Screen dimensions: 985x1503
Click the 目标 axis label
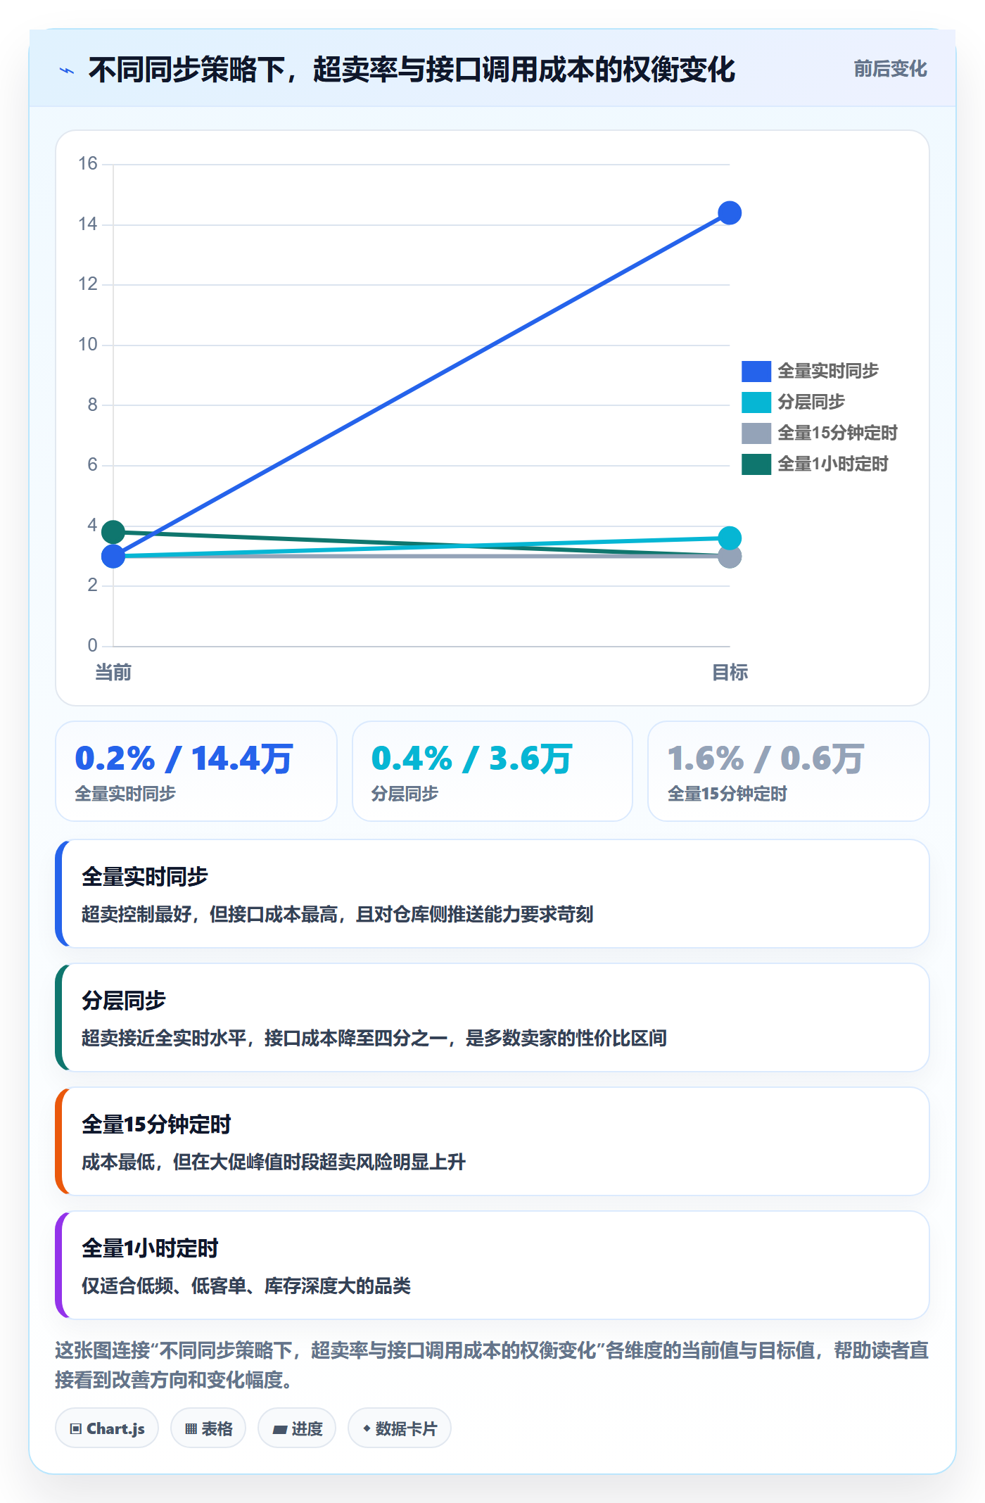(x=730, y=673)
